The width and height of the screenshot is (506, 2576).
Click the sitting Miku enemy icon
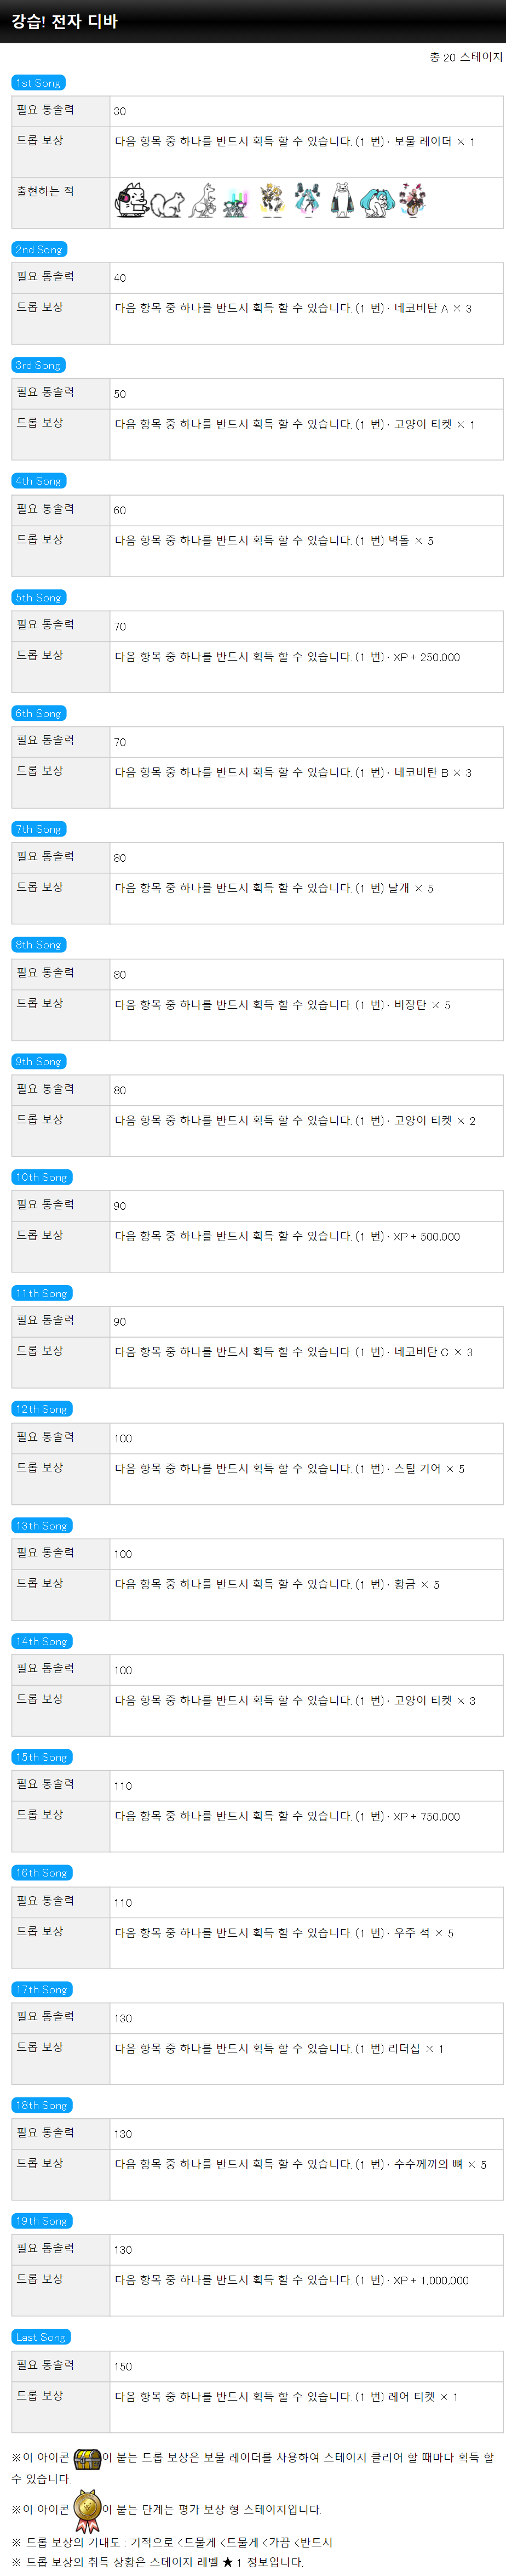click(x=376, y=202)
